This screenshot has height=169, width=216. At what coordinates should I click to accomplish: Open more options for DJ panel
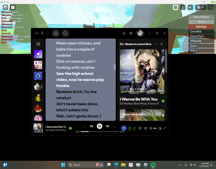click(x=156, y=44)
